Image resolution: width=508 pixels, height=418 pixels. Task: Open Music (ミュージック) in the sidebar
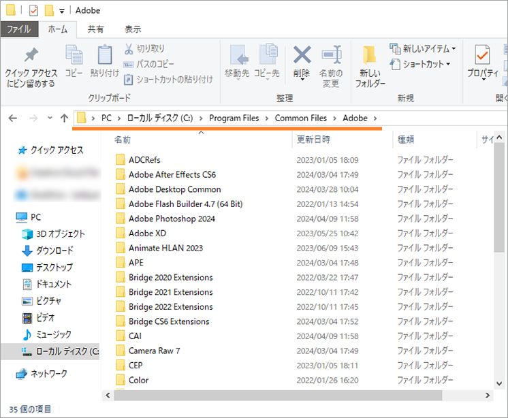[46, 334]
